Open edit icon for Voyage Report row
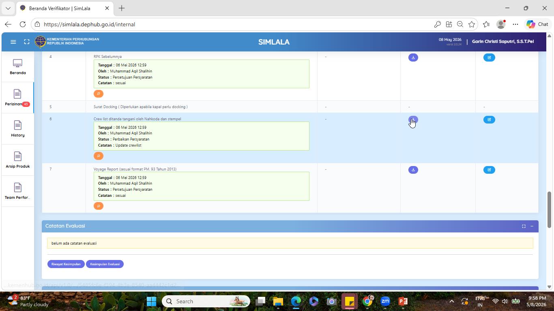Image resolution: width=554 pixels, height=311 pixels. tap(489, 170)
